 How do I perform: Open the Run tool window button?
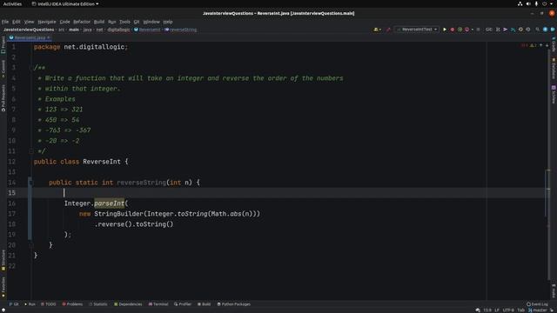(30, 304)
